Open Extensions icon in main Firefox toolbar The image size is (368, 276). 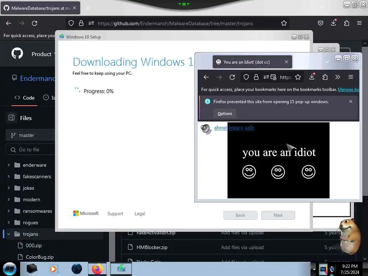[346, 23]
